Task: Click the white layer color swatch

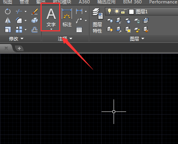Action: tap(131, 12)
